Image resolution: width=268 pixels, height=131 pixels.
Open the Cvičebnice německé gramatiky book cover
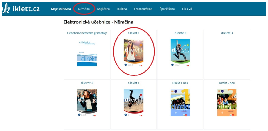87,53
